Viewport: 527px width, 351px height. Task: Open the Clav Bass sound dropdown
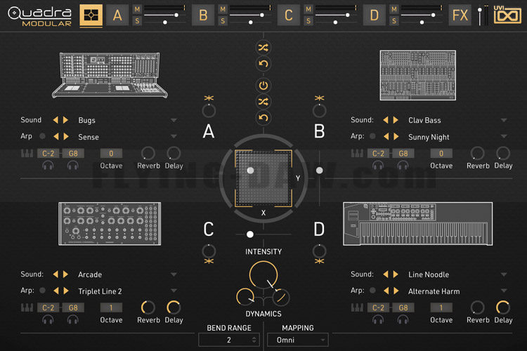(x=504, y=120)
